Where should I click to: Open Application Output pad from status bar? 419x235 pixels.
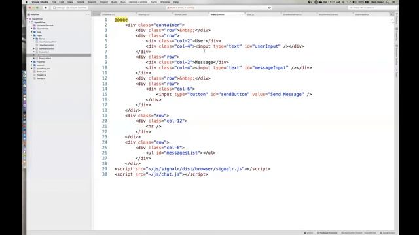coord(359,233)
